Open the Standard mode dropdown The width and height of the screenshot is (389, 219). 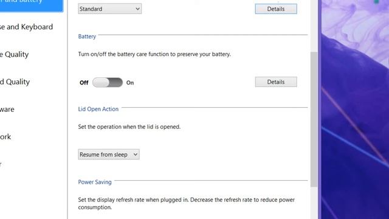point(109,9)
